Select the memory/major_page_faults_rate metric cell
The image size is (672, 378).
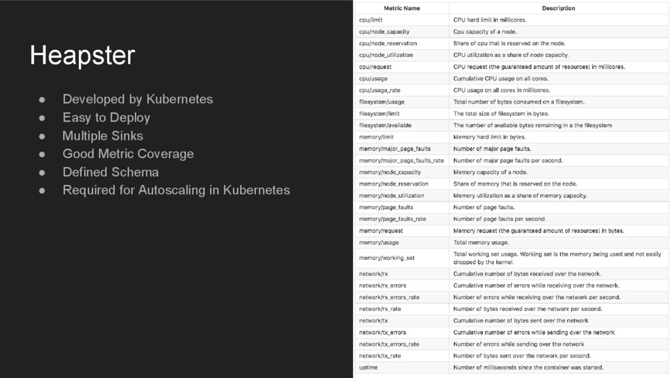(401, 160)
